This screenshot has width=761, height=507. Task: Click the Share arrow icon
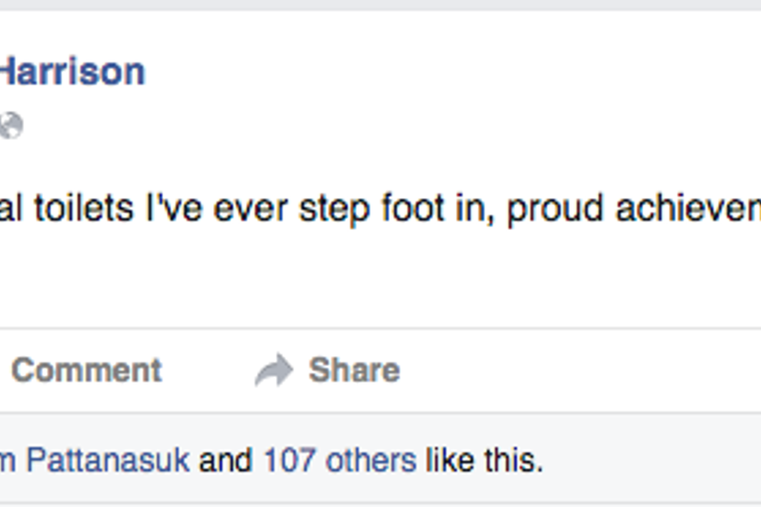tap(274, 370)
